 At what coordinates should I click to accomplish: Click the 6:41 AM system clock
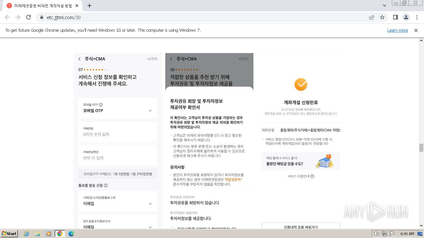tap(407, 234)
